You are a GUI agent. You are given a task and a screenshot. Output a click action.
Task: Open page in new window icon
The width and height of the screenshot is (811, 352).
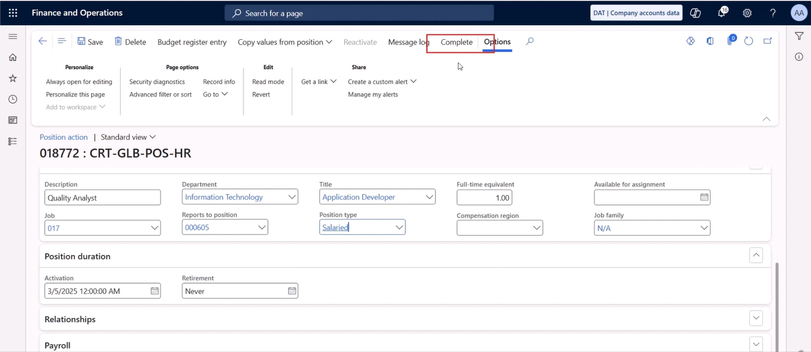point(767,41)
